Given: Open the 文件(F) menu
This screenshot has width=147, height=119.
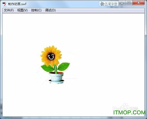Looking at the screenshot, I should (9, 10).
